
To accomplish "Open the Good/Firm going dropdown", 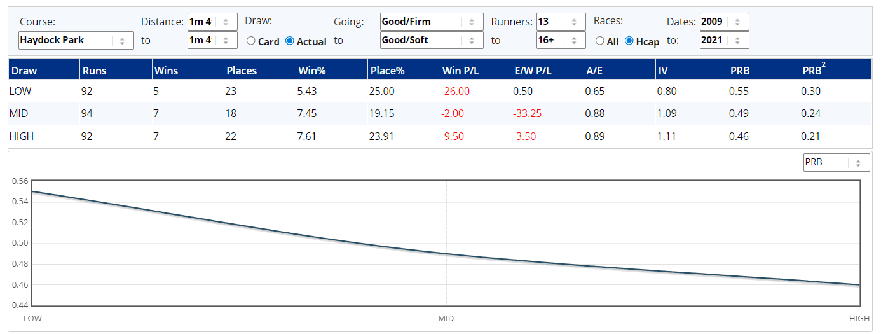I will pyautogui.click(x=431, y=22).
